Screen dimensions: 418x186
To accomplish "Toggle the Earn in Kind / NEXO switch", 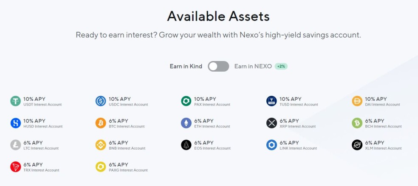I will coord(218,67).
